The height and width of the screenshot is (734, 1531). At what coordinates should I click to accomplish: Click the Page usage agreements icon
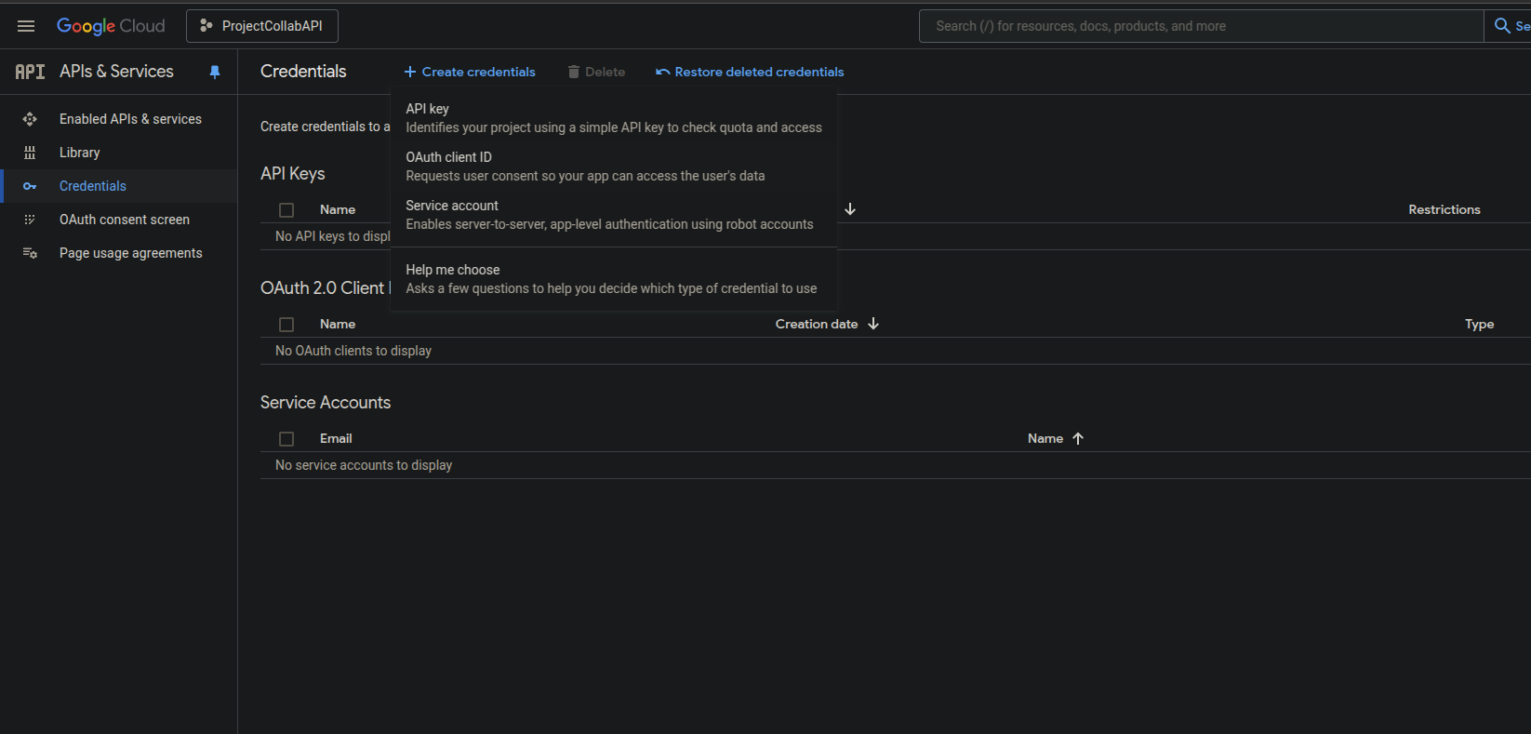point(30,253)
